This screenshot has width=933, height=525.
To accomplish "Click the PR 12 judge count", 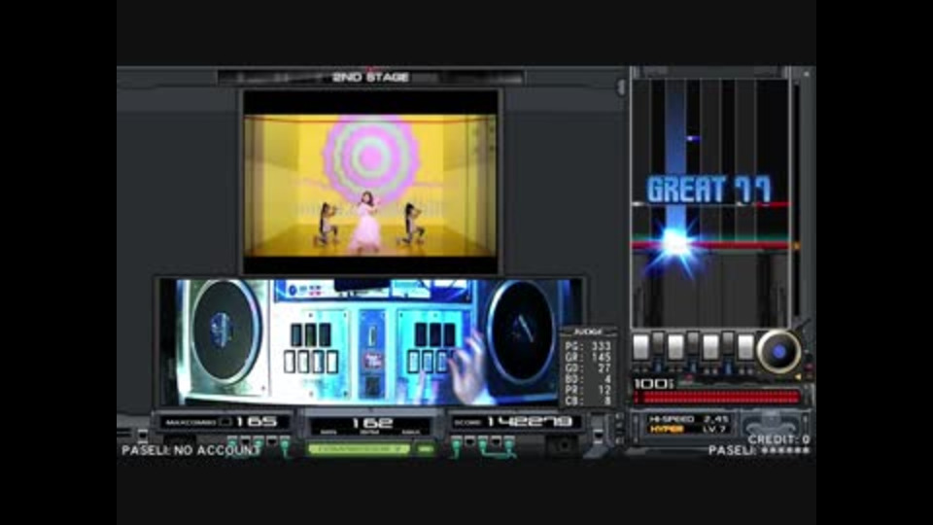I will (x=588, y=390).
